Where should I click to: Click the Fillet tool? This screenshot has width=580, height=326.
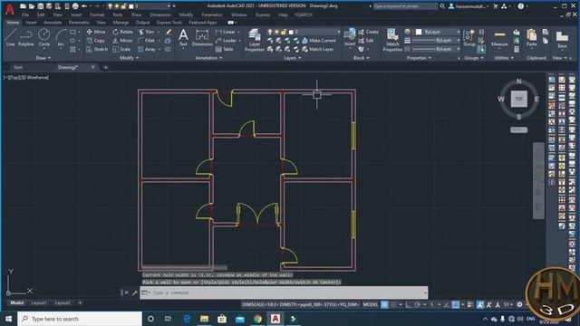tap(147, 41)
